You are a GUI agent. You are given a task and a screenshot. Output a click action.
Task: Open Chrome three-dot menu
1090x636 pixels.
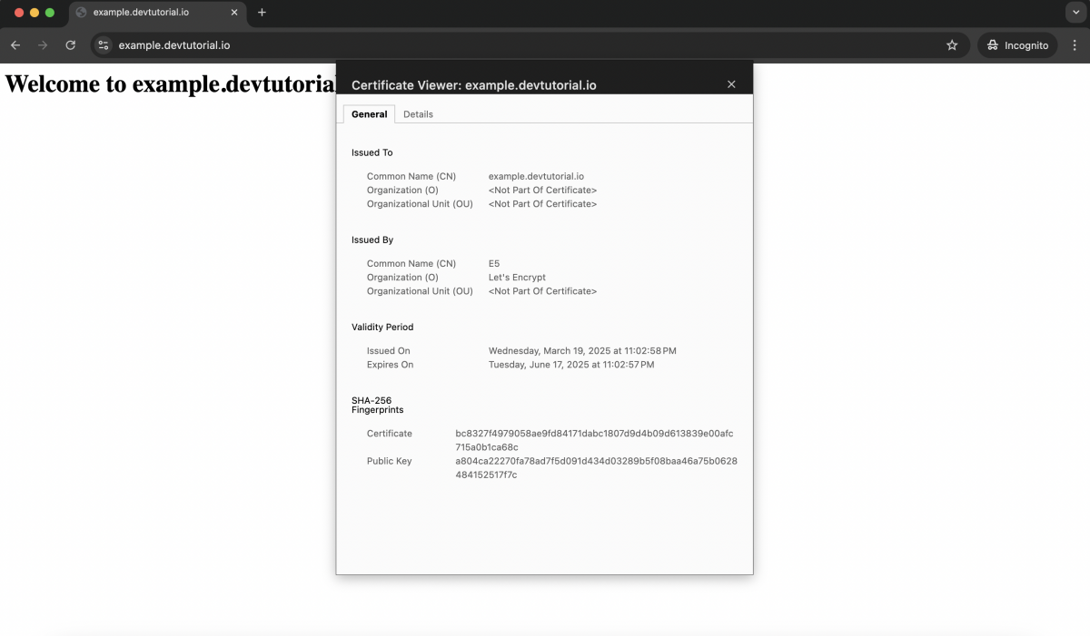tap(1075, 45)
